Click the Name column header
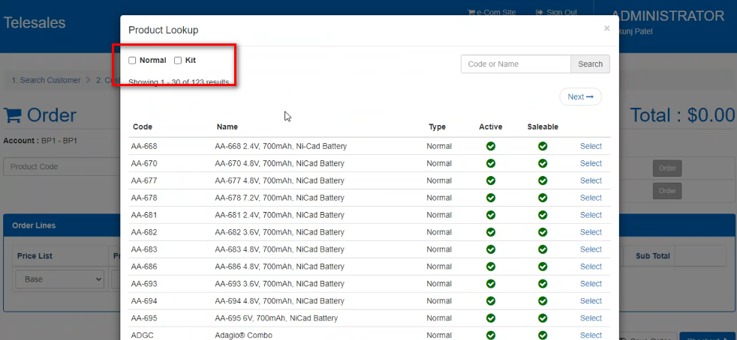The height and width of the screenshot is (340, 737). click(x=227, y=127)
